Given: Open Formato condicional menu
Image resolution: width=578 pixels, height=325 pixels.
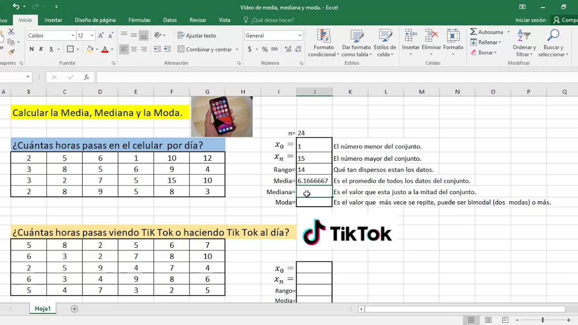Looking at the screenshot, I should 323,43.
